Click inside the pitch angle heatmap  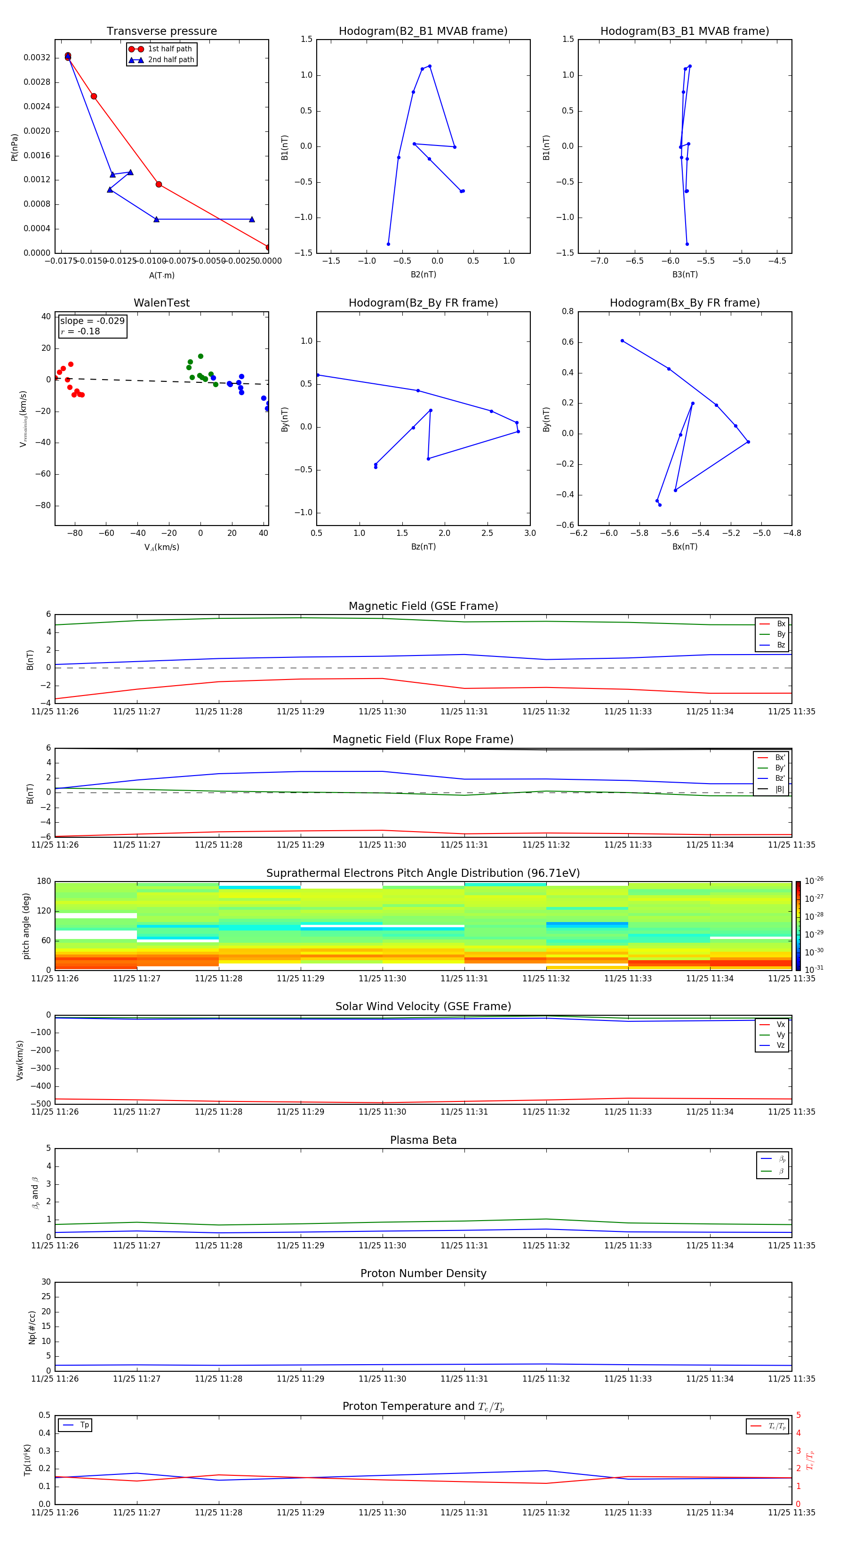(423, 926)
